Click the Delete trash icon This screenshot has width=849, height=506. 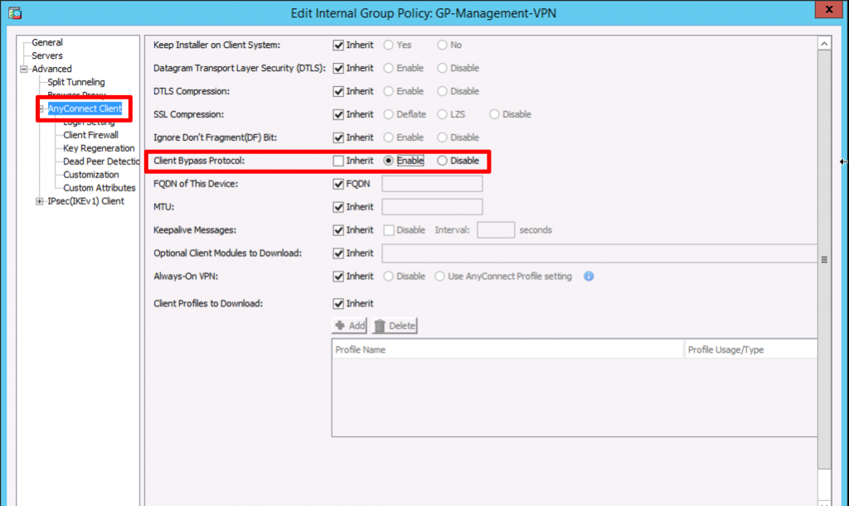pyautogui.click(x=381, y=325)
